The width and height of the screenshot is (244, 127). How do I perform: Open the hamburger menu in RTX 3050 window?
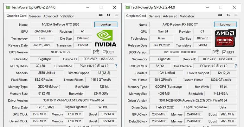click(116, 15)
